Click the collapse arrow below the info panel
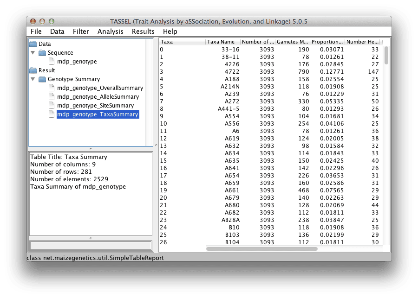Screen dimensions: 418x298 [x=91, y=238]
